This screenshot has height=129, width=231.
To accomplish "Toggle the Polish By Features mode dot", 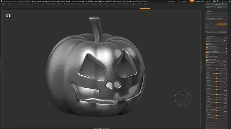I will tap(227, 46).
